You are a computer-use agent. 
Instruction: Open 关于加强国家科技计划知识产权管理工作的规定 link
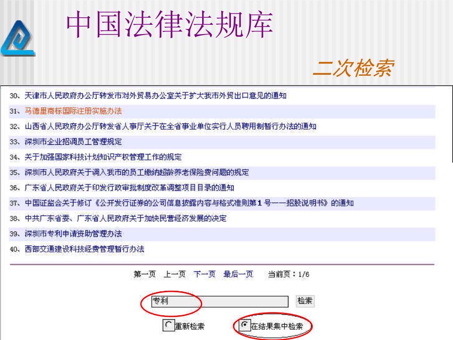pyautogui.click(x=103, y=157)
